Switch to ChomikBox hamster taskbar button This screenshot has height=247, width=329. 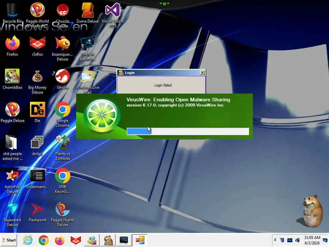(108, 240)
